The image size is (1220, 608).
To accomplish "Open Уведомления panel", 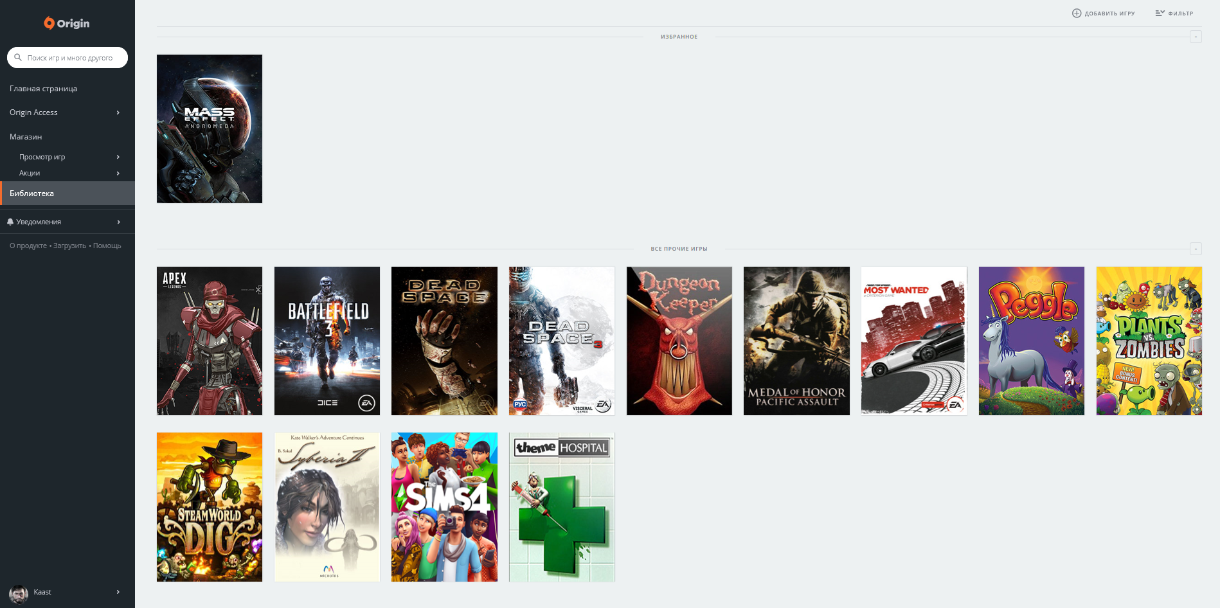I will [39, 222].
